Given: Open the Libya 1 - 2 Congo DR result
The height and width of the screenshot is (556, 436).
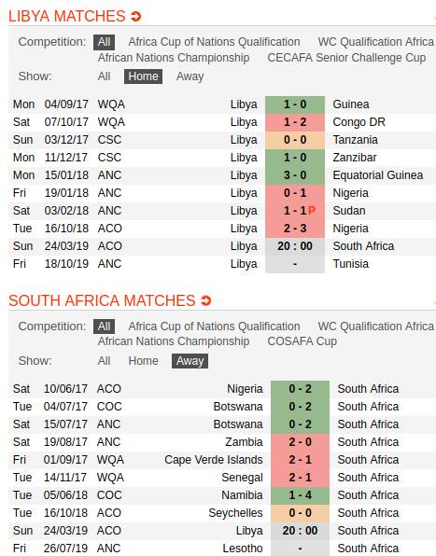Looking at the screenshot, I should point(295,122).
